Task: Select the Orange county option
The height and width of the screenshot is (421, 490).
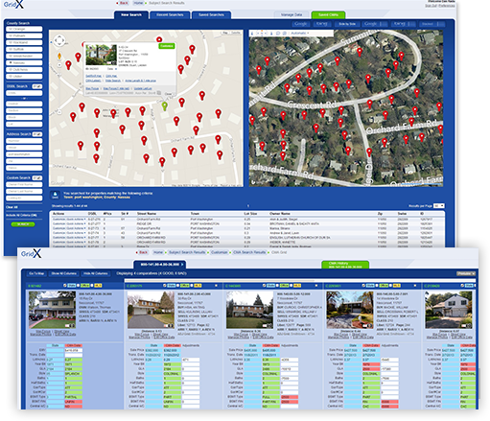Action: pyautogui.click(x=24, y=29)
